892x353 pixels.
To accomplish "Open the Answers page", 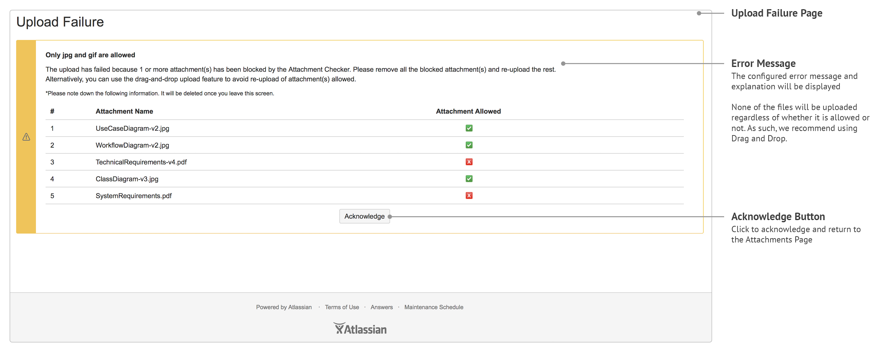I will pyautogui.click(x=381, y=307).
